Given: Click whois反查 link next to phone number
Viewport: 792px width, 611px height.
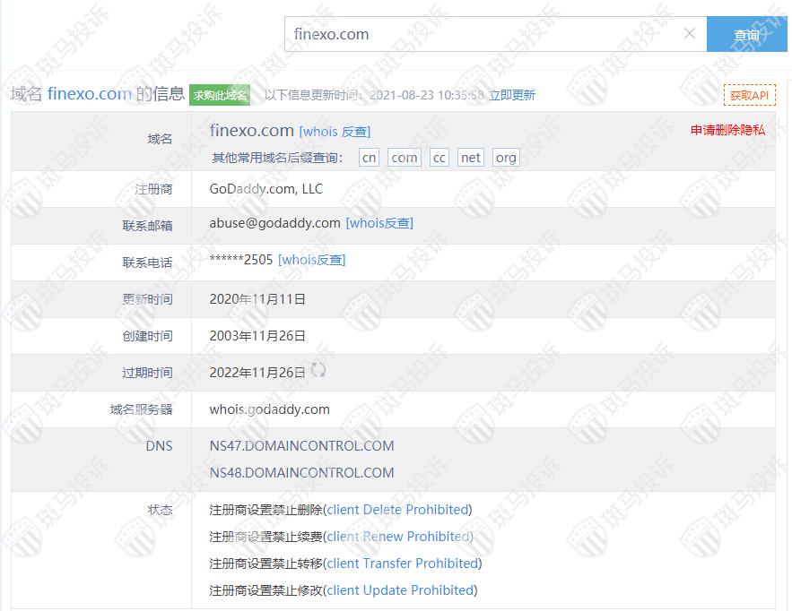Looking at the screenshot, I should click(311, 260).
